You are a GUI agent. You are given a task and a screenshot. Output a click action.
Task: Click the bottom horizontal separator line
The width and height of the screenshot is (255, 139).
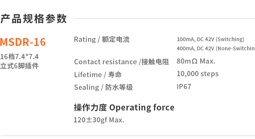[128, 136]
